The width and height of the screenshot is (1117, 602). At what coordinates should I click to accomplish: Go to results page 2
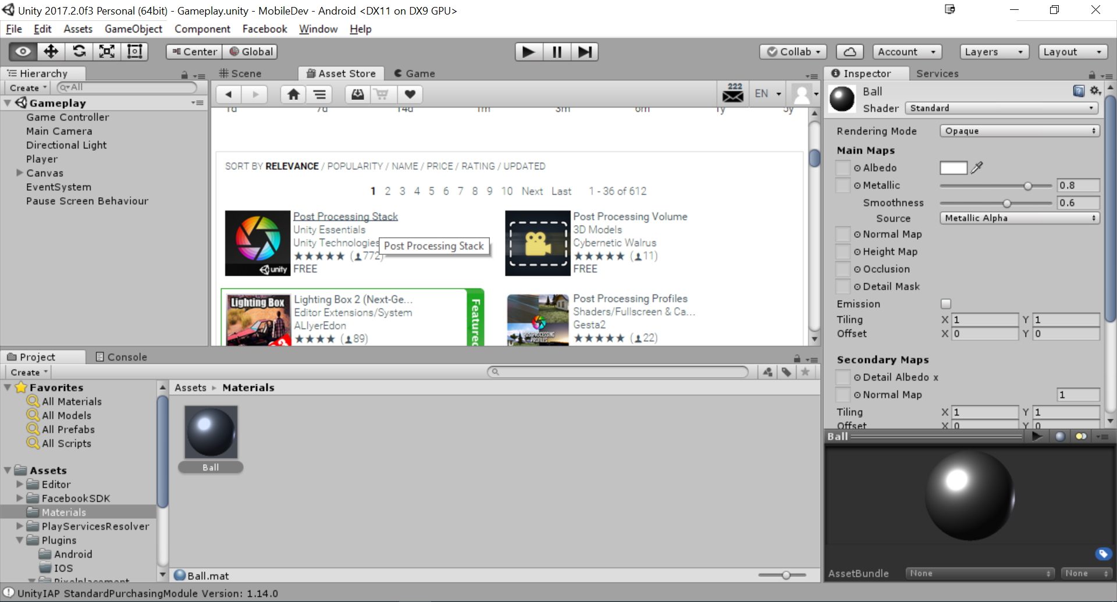(x=387, y=191)
